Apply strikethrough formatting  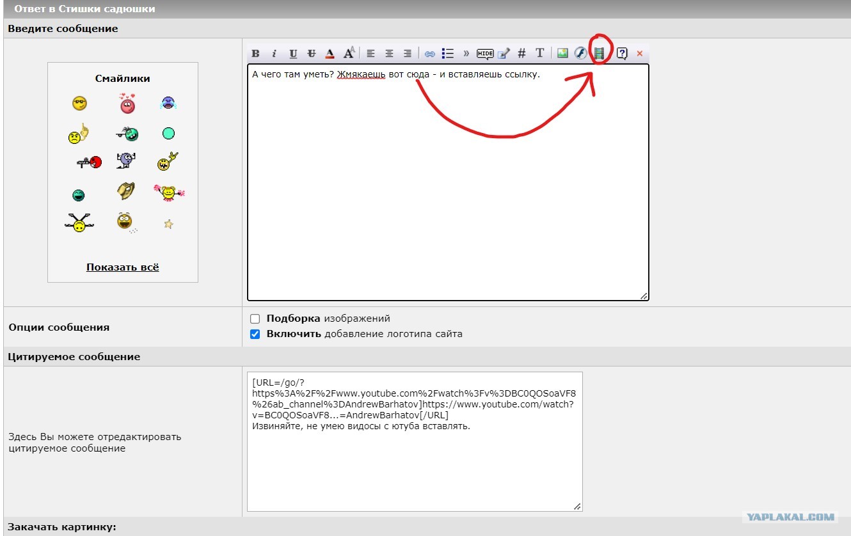click(312, 54)
